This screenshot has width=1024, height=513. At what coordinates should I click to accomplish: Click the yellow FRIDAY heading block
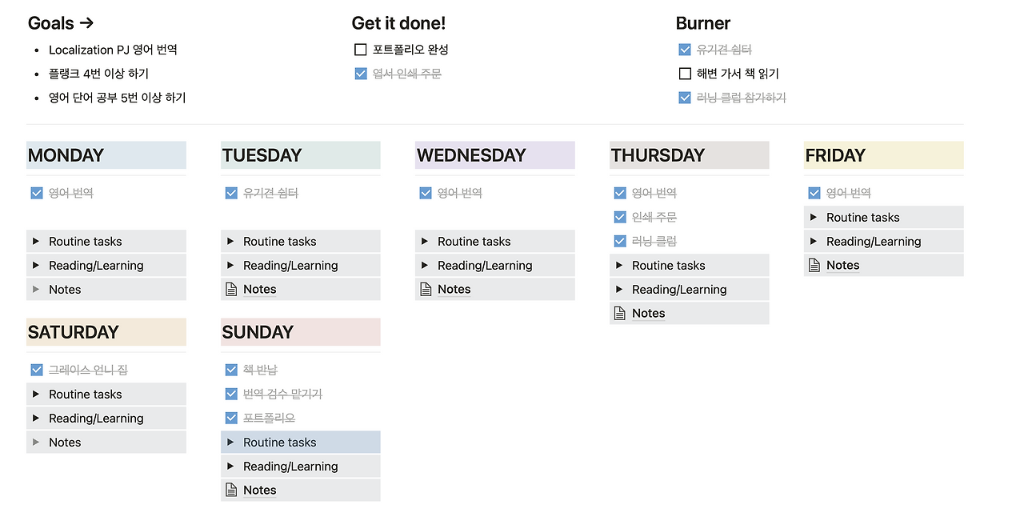pyautogui.click(x=883, y=155)
